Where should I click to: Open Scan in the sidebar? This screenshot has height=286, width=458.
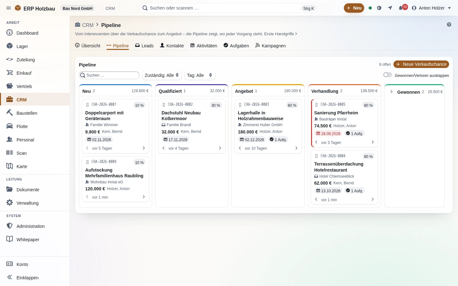pos(35,153)
